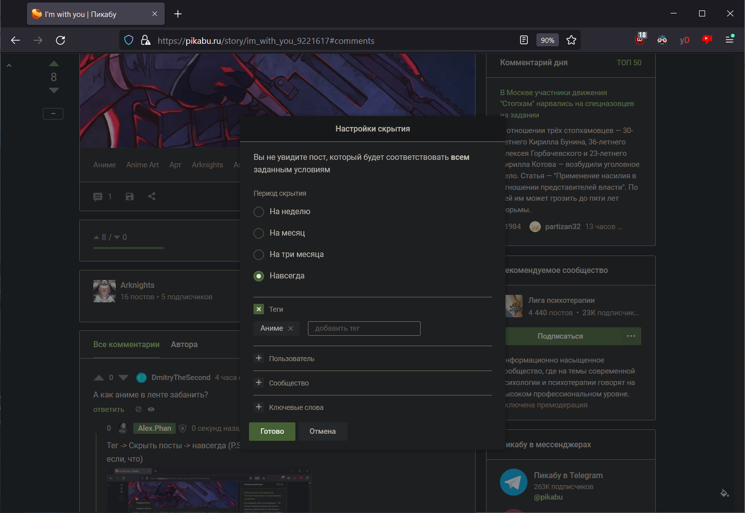Collapse the post with minus button
This screenshot has width=745, height=513.
[53, 114]
